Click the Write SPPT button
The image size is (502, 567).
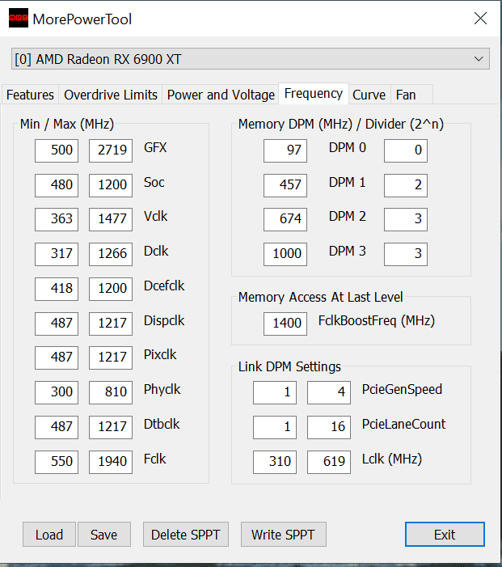point(284,535)
